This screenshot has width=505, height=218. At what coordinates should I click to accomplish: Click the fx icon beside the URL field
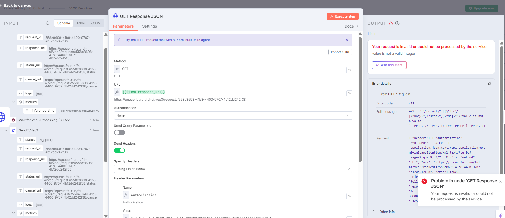tap(117, 92)
